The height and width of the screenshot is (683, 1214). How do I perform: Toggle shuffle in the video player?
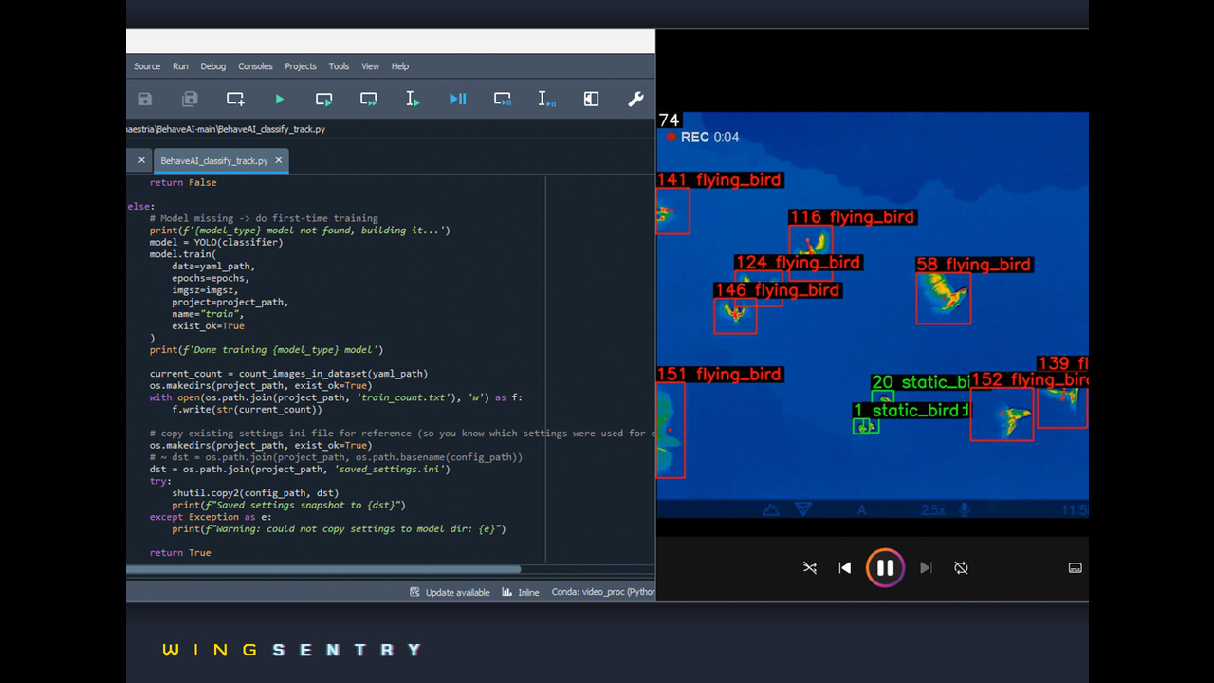809,568
